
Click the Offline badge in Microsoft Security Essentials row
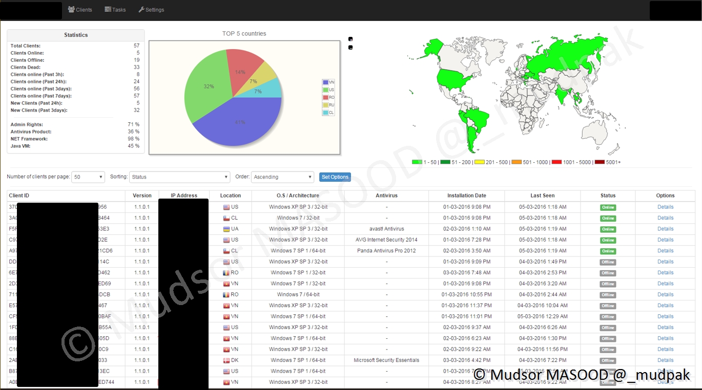click(x=608, y=360)
